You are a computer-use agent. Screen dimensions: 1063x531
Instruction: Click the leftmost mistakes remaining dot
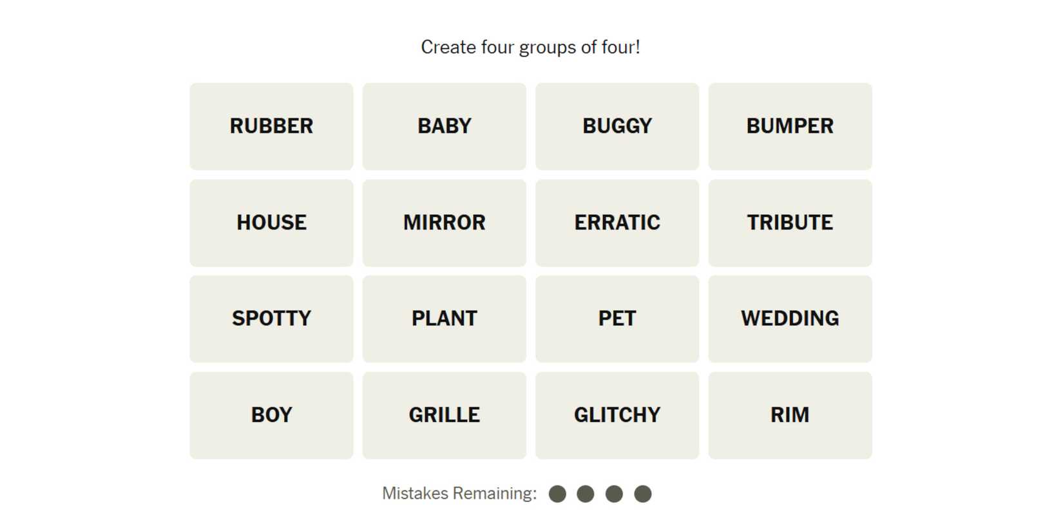(557, 494)
